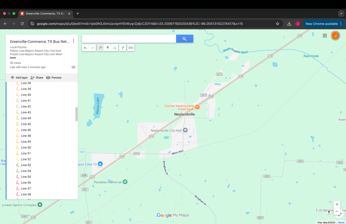Open the Share dialog
Image resolution: width=346 pixels, height=224 pixels.
37,78
